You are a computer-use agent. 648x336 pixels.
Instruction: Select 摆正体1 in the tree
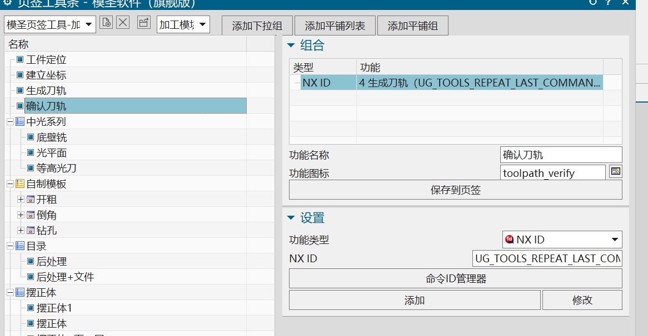tap(54, 308)
